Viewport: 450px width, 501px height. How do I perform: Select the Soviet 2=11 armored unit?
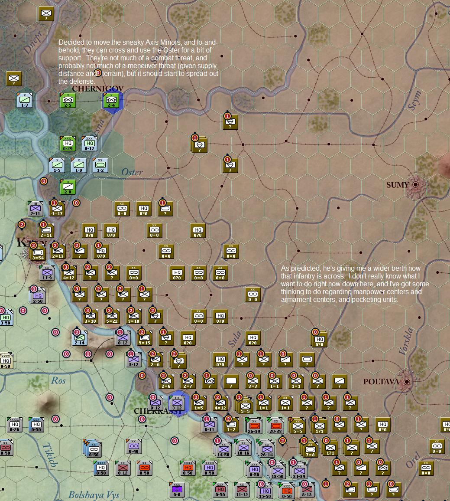[46, 231]
